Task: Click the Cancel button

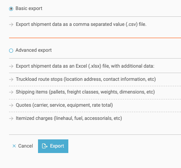Action: point(23,146)
